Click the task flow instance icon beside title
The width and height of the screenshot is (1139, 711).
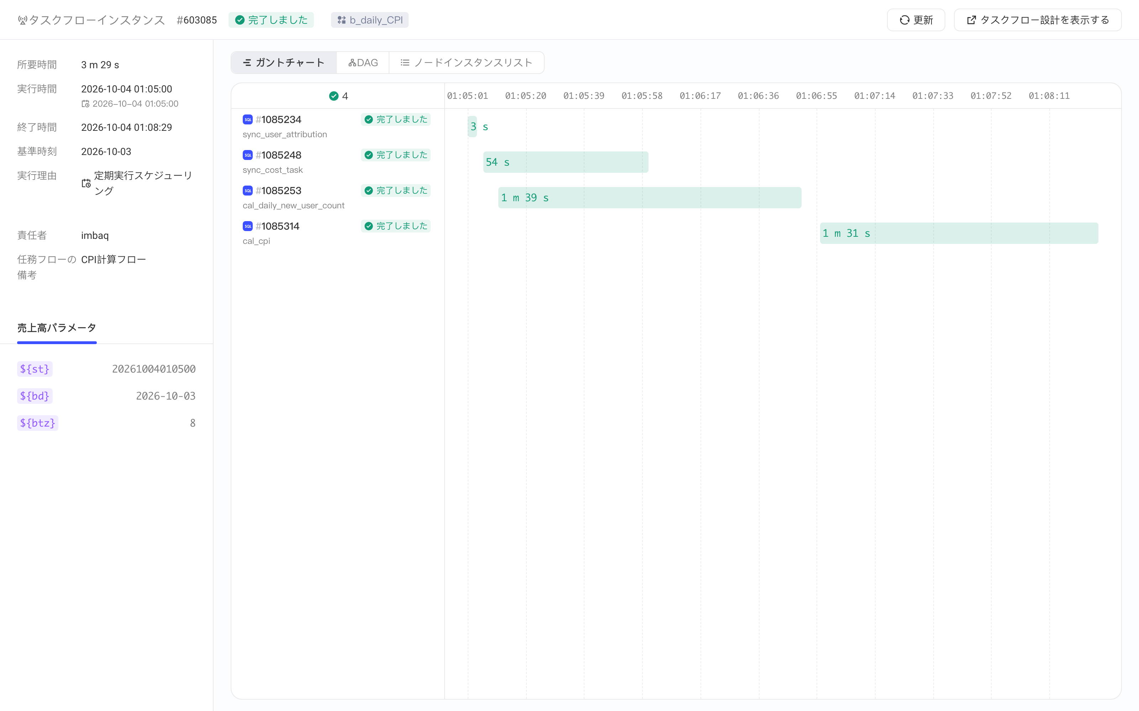click(x=22, y=20)
